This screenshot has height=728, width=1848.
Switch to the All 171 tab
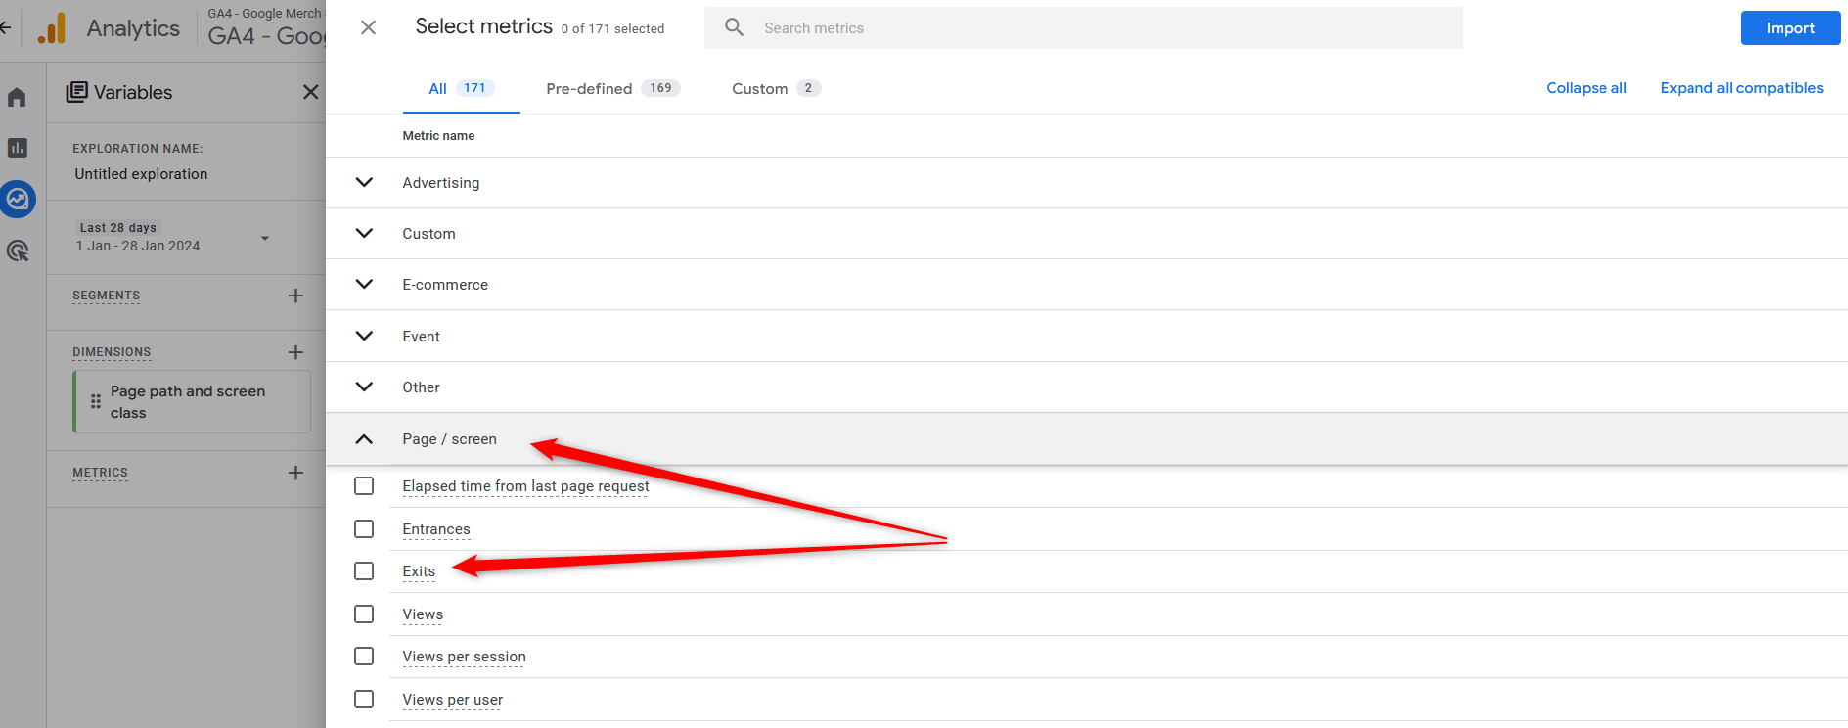tap(461, 88)
